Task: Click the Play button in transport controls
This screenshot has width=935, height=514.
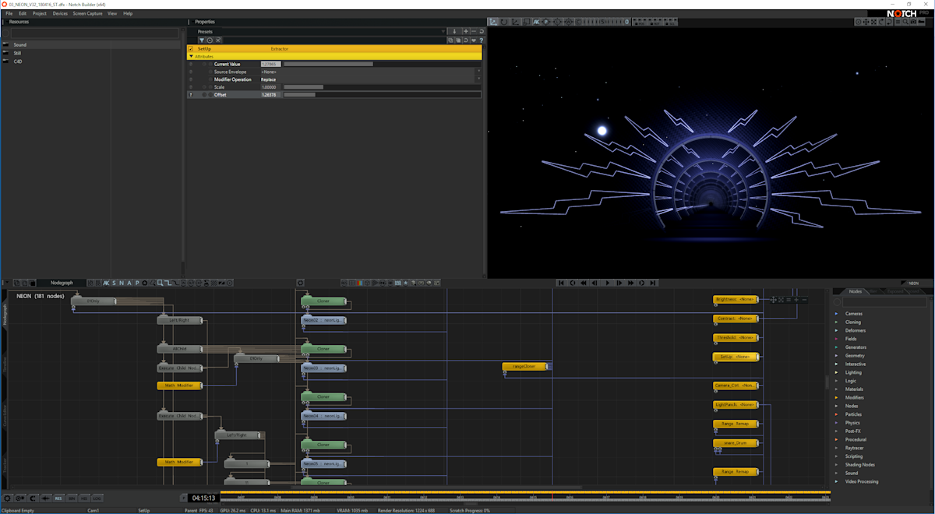Action: coord(607,283)
